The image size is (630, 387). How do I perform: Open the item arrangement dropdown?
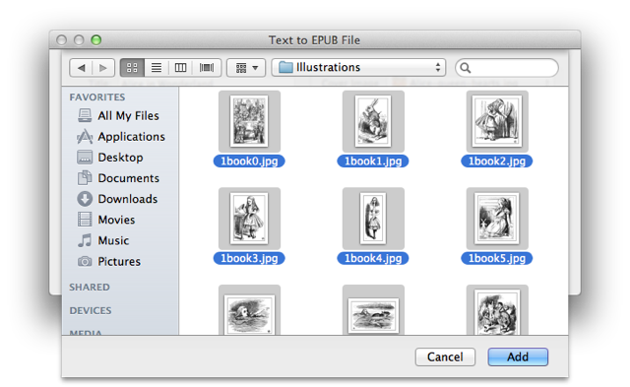pos(246,68)
